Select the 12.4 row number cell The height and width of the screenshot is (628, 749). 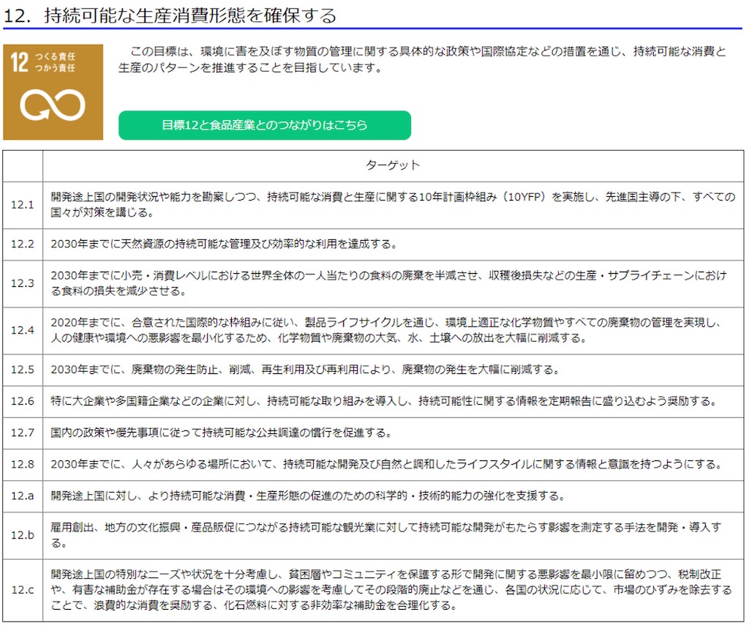[x=23, y=330]
